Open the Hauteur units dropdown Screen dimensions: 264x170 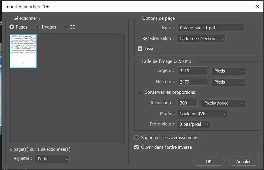(228, 82)
